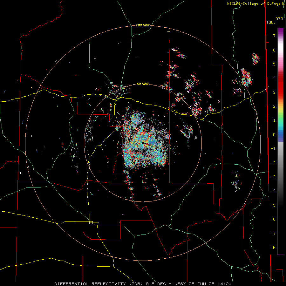This screenshot has width=286, height=286.
Task: Click the 0 value on the scale
Action: 274,135
